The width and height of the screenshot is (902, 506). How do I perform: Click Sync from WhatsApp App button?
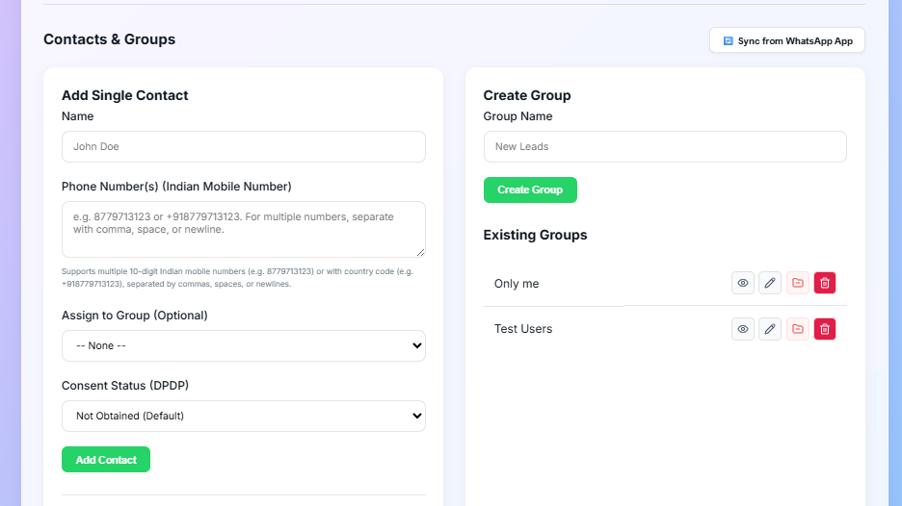point(787,40)
